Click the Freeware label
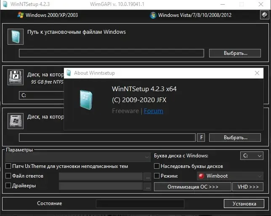Image resolution: width=271 pixels, height=216 pixels. 125,111
